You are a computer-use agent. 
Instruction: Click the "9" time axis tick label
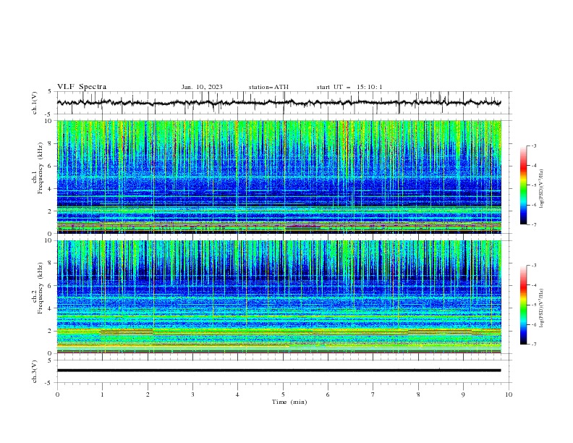463,395
